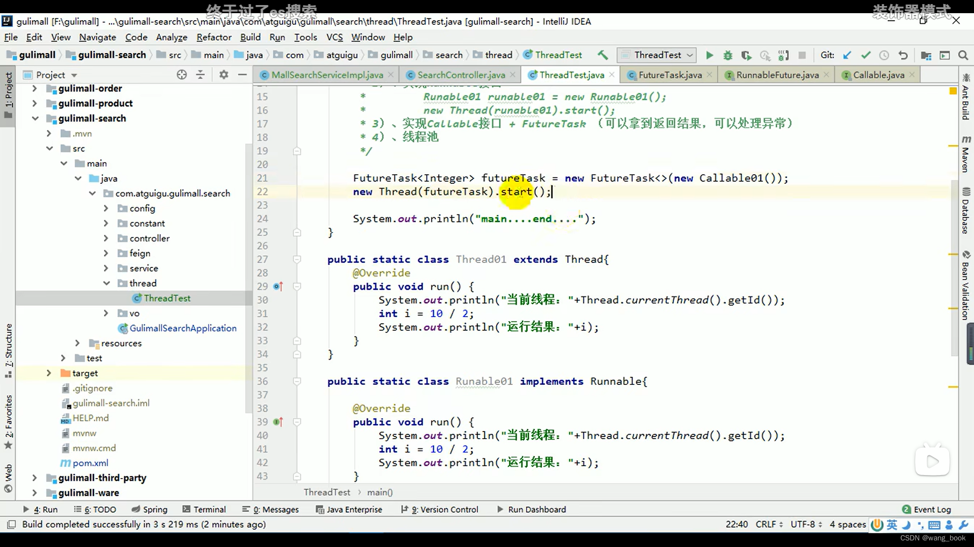Viewport: 974px width, 547px height.
Task: Open the Run Dashboard
Action: pos(531,510)
